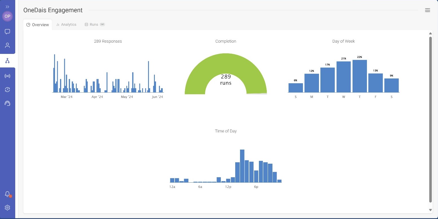The height and width of the screenshot is (219, 438).
Task: Open the settings gear at sidebar bottom
Action: 7,208
